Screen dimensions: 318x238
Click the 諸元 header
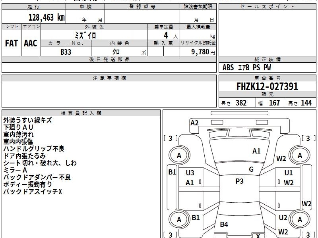click(267, 94)
